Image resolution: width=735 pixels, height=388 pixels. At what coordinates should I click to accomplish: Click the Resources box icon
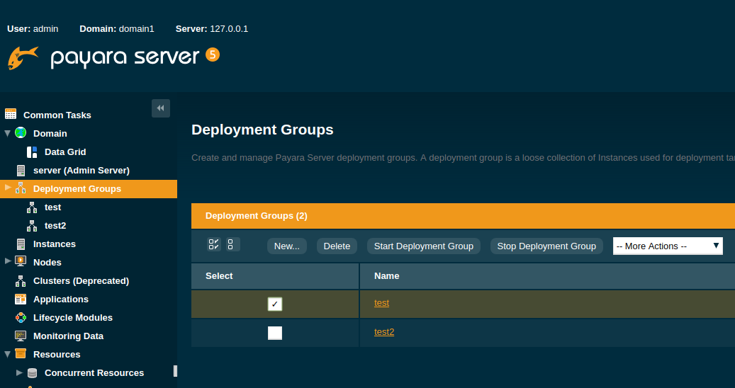[21, 353]
